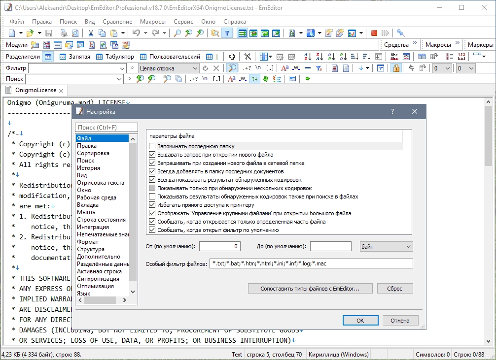Click the Regex (.+?) icon in Search bar
496x360 pixels.
tap(194, 79)
